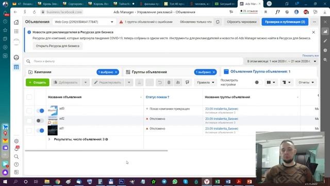This screenshot has width=330, height=186.
Task: Click Открыть Ресурсы для бизнеса button
Action: pos(57,46)
